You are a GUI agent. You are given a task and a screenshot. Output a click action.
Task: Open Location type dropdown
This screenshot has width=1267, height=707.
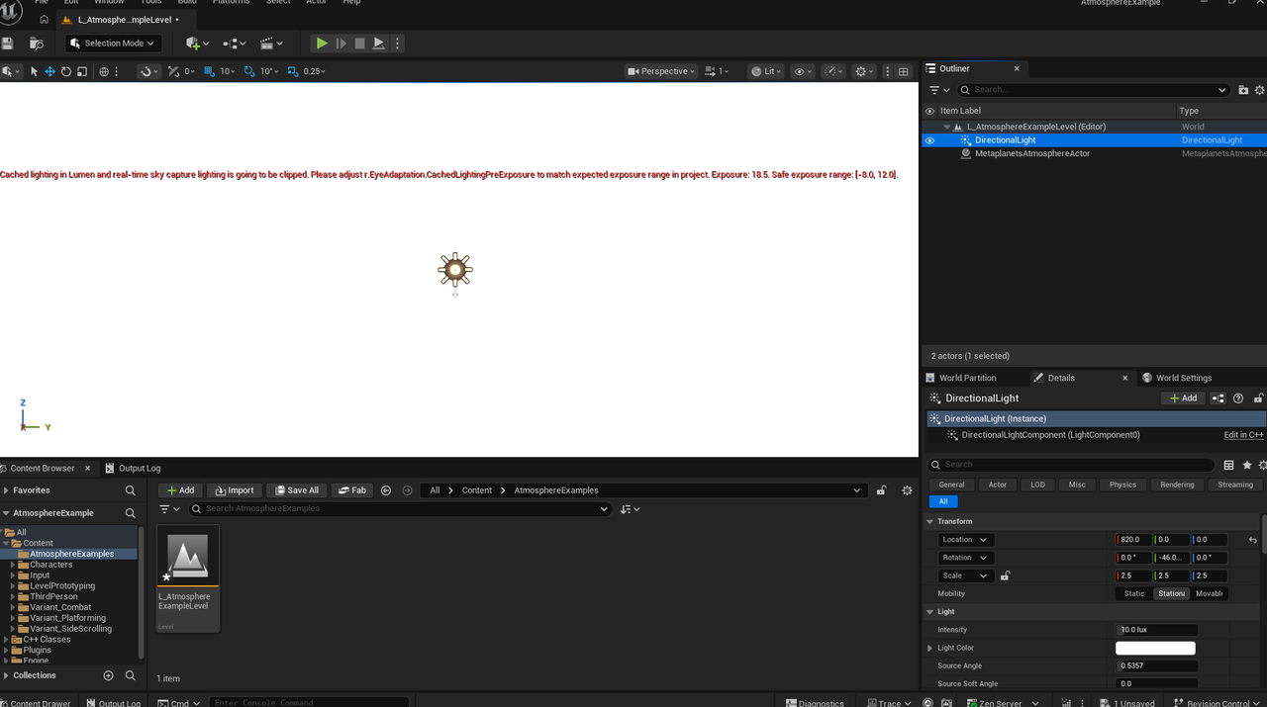[x=965, y=540]
